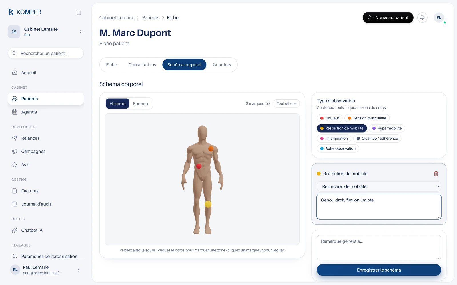Expand the Cabinet Lemaire organisation switcher
Viewport: 457px width, 285px height.
tap(46, 32)
